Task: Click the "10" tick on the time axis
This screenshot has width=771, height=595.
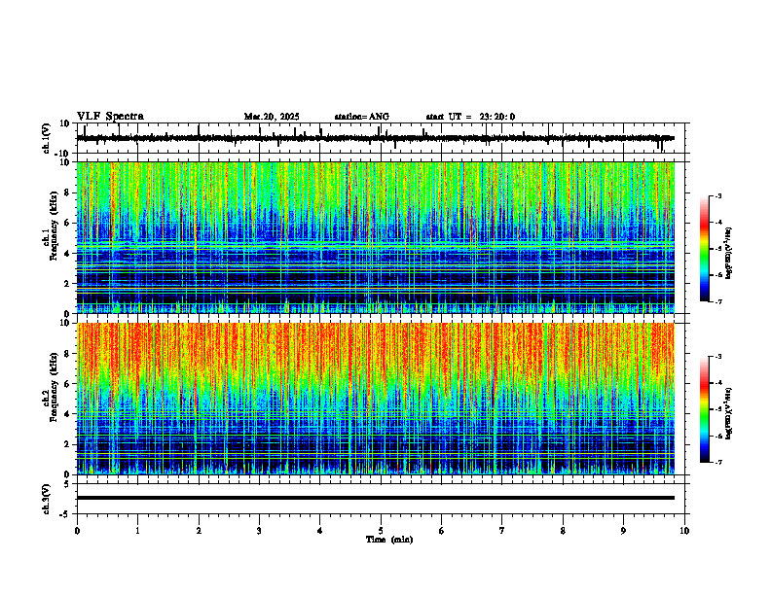Action: pos(684,531)
